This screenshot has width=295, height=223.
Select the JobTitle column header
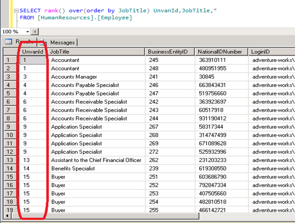(96, 52)
